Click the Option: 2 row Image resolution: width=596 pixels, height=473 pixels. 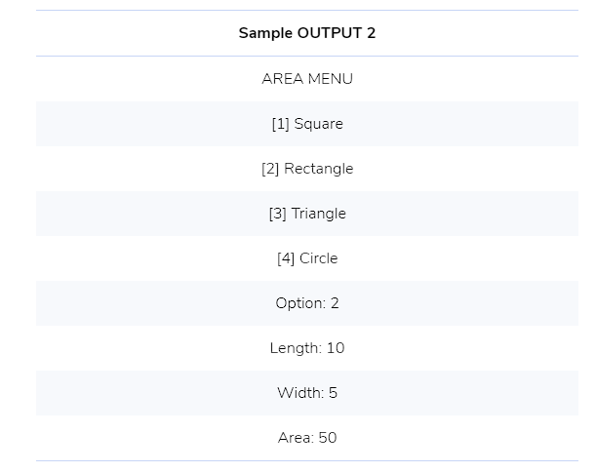pyautogui.click(x=307, y=303)
